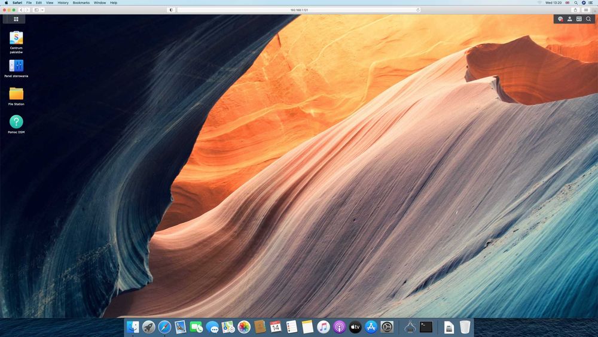Open the Bookmarks menu

(x=81, y=2)
